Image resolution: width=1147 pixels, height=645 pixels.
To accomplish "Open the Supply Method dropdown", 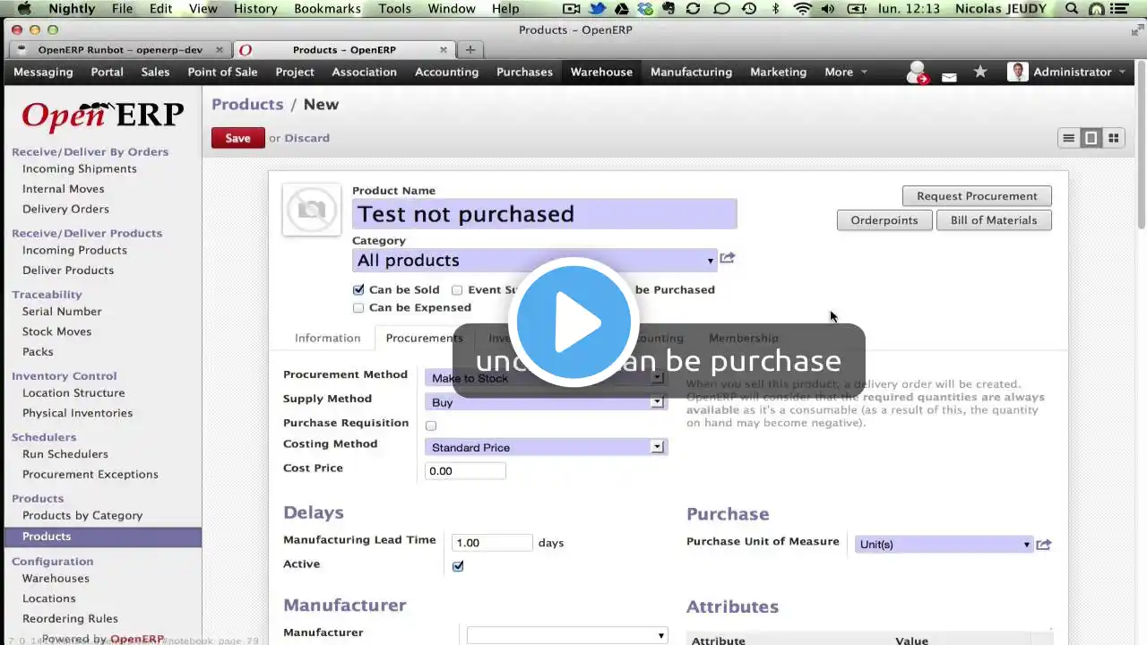I will coord(546,402).
